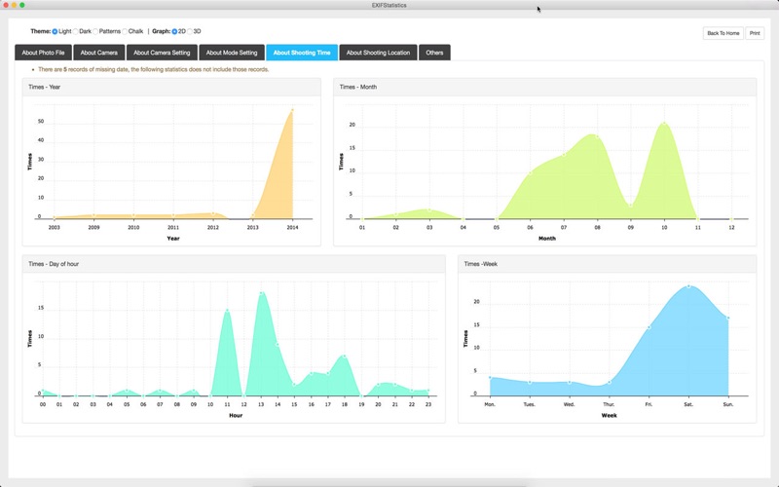Select the Light theme radio button

[55, 31]
